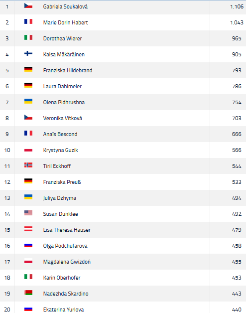This screenshot has height=313, width=246.
Task: Open Juliya Dzhyma's entry
Action: pyautogui.click(x=59, y=198)
